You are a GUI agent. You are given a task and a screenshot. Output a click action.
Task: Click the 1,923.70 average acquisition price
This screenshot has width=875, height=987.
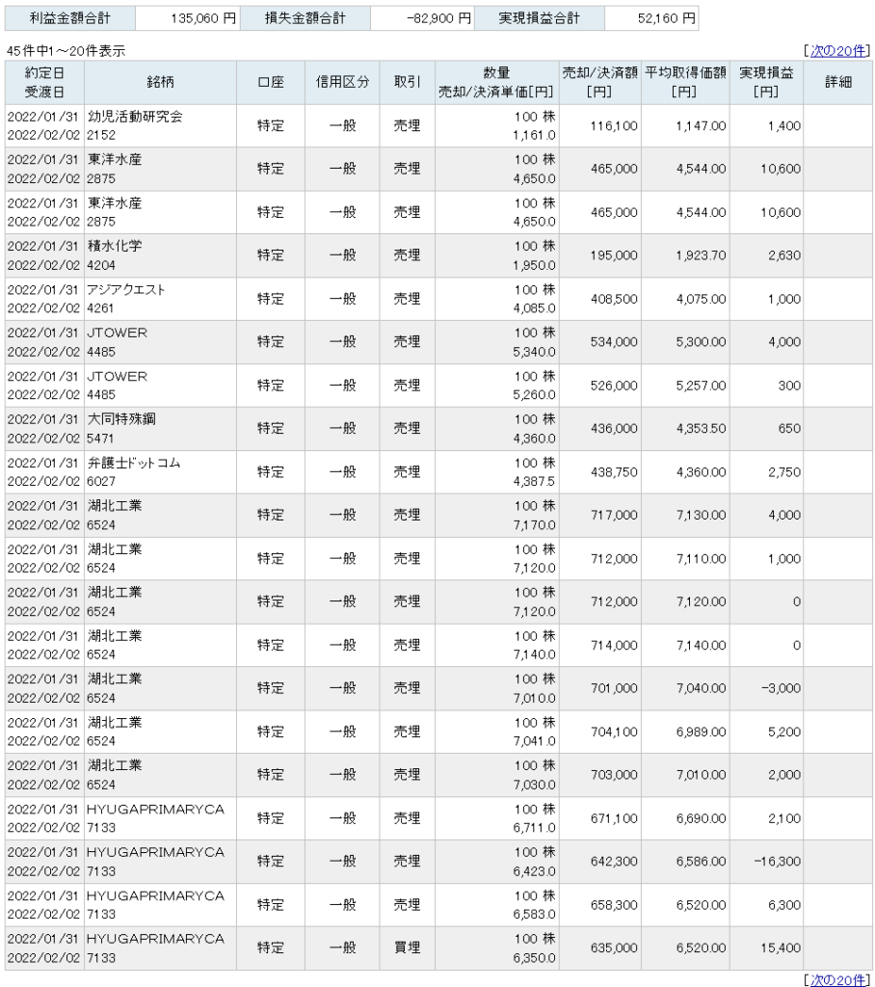pyautogui.click(x=701, y=255)
